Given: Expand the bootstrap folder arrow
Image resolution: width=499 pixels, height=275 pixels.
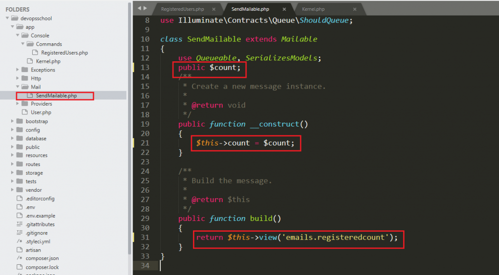Looking at the screenshot, I should (12, 121).
